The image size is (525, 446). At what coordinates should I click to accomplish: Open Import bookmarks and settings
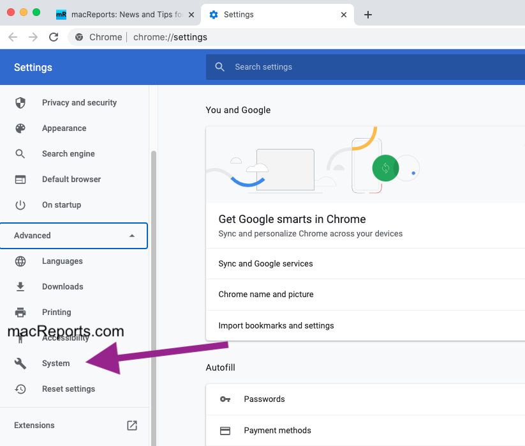(x=366, y=326)
